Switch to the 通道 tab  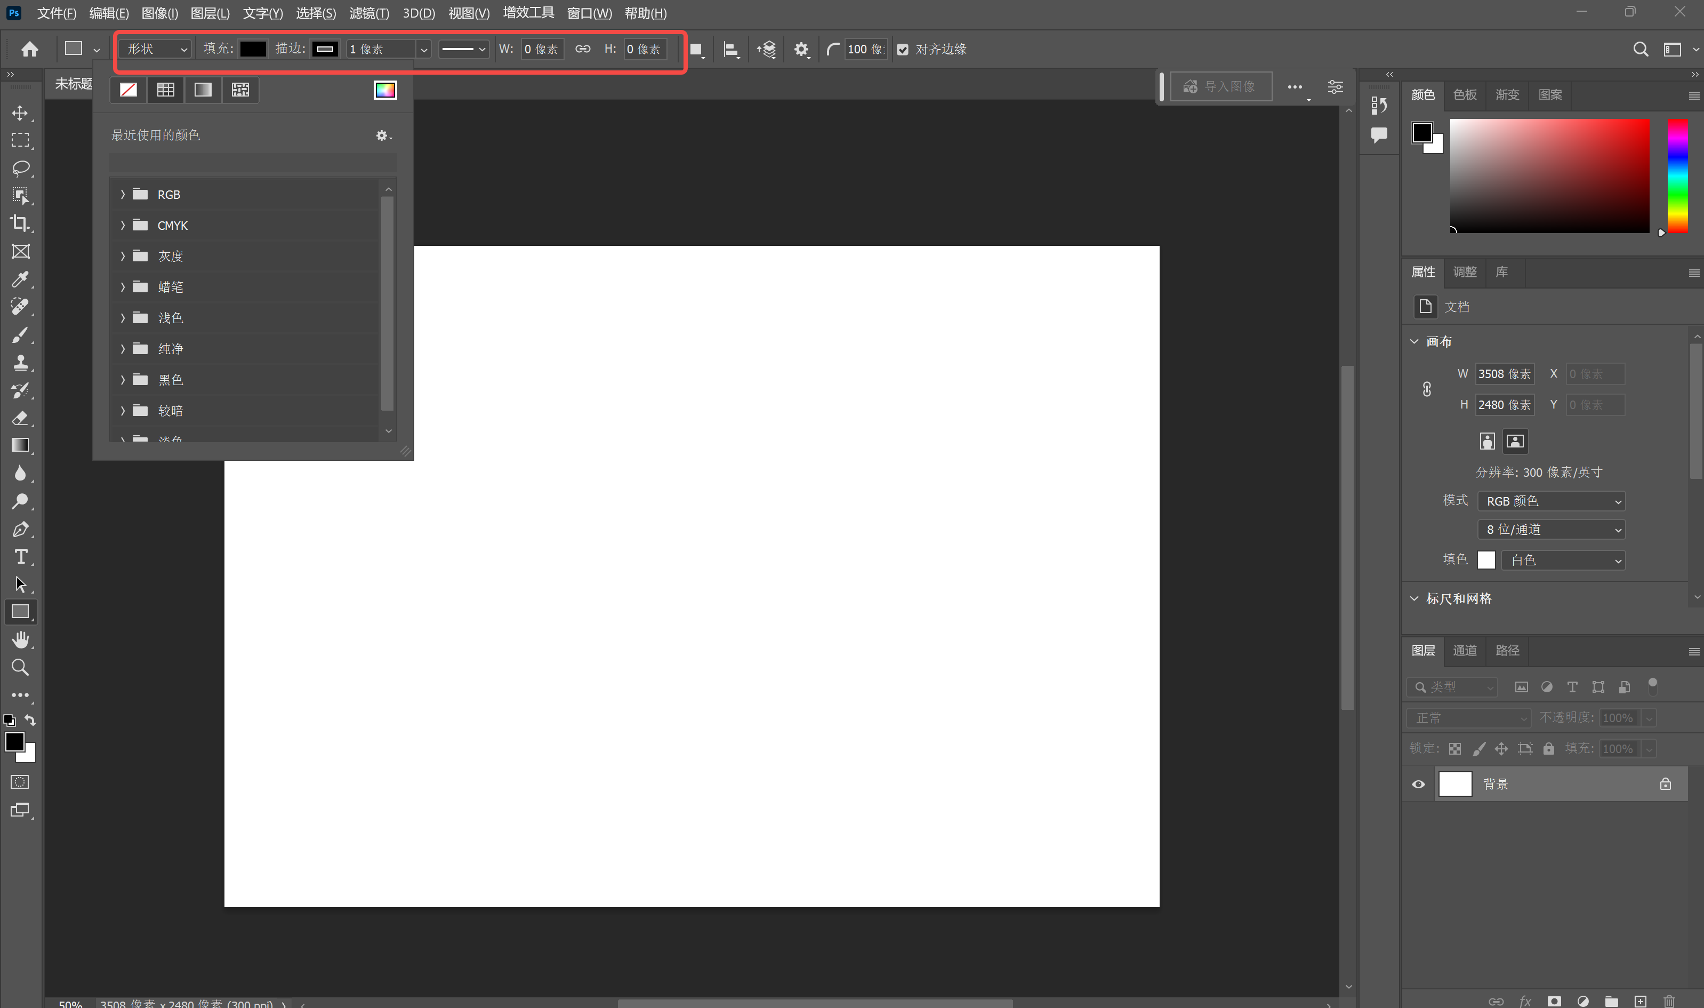click(x=1465, y=650)
